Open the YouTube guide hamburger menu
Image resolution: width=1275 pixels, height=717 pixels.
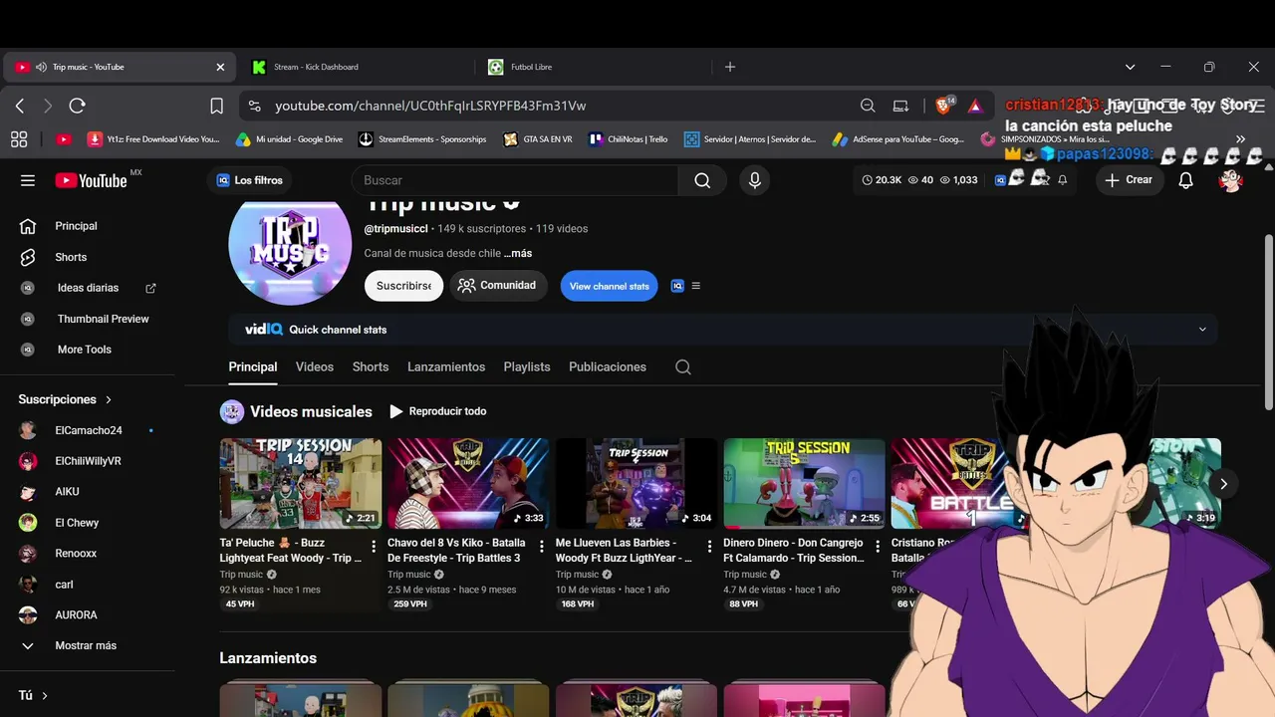coord(28,180)
